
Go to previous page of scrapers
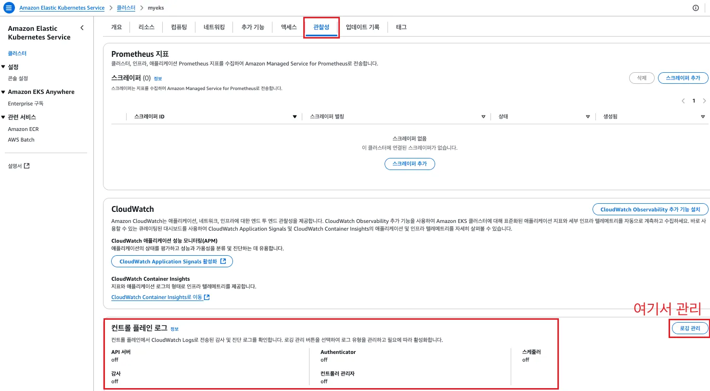pos(683,101)
